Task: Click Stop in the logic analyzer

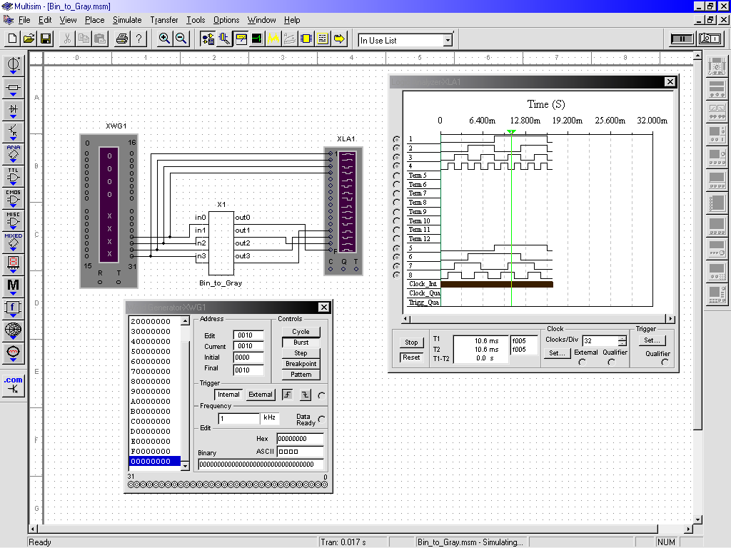Action: pos(411,342)
